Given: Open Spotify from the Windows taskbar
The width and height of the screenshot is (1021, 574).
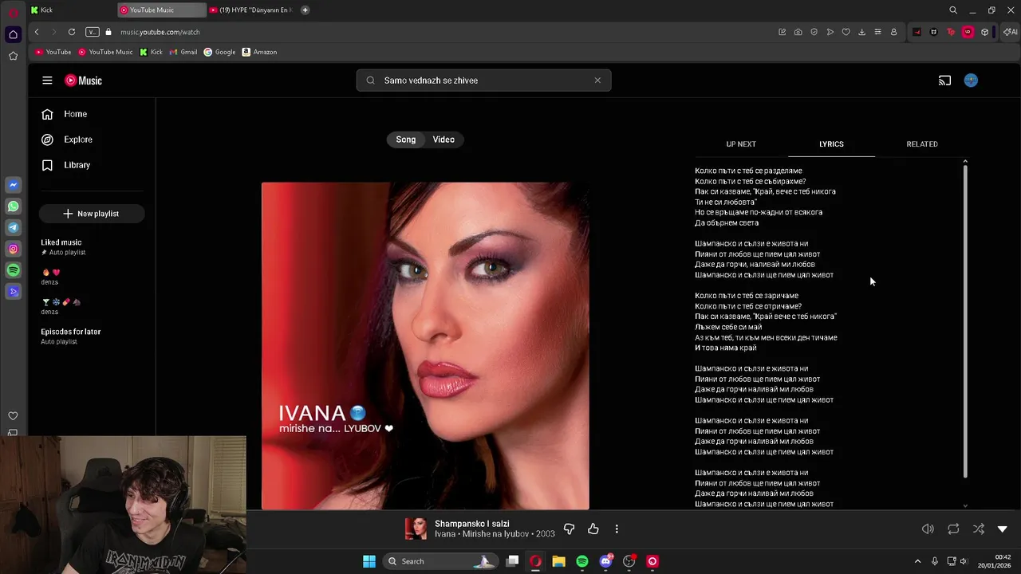Looking at the screenshot, I should click(582, 561).
